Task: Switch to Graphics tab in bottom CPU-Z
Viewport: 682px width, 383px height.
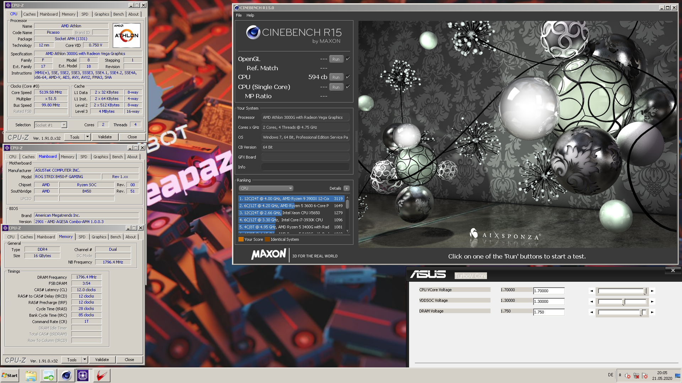Action: (99, 237)
